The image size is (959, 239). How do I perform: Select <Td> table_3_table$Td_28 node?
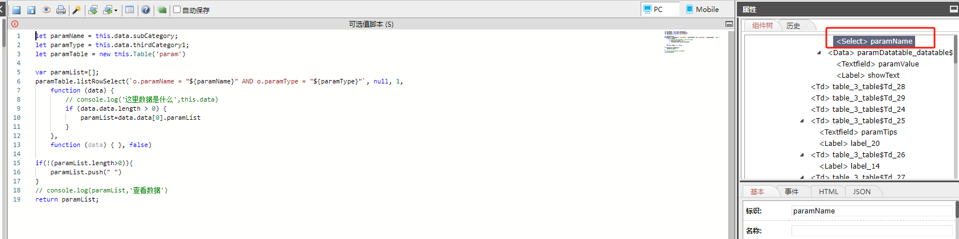(x=858, y=86)
